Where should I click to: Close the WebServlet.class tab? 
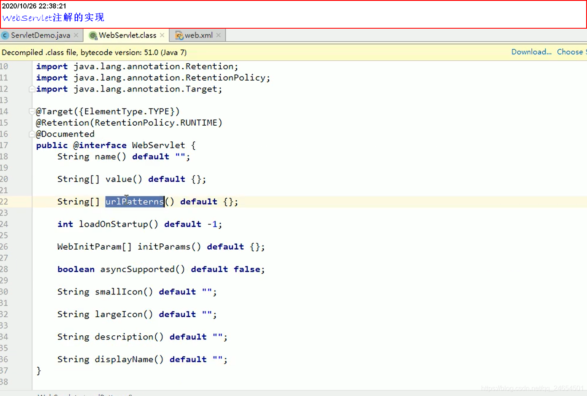(162, 35)
